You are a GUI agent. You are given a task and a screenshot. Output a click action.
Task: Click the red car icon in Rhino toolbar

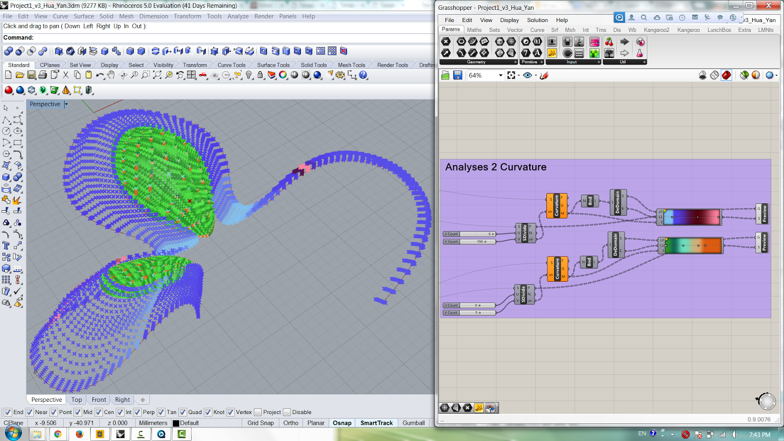point(203,75)
